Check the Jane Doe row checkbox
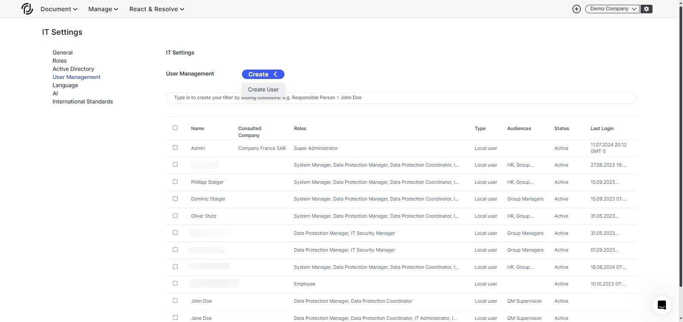Viewport: 683px width, 322px height. click(175, 318)
